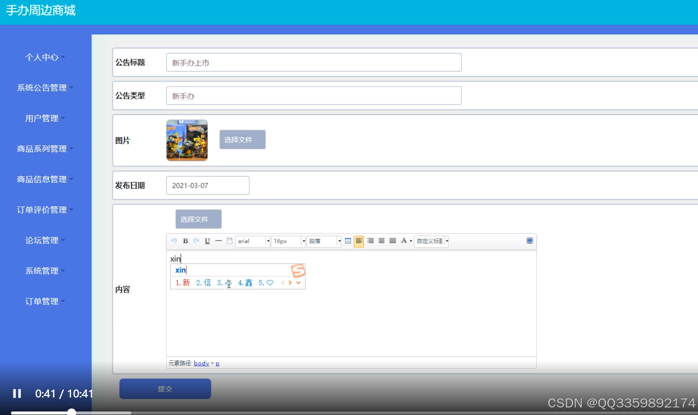The width and height of the screenshot is (698, 415).
Task: Expand the 商品信息管理 sidebar menu
Action: point(45,179)
